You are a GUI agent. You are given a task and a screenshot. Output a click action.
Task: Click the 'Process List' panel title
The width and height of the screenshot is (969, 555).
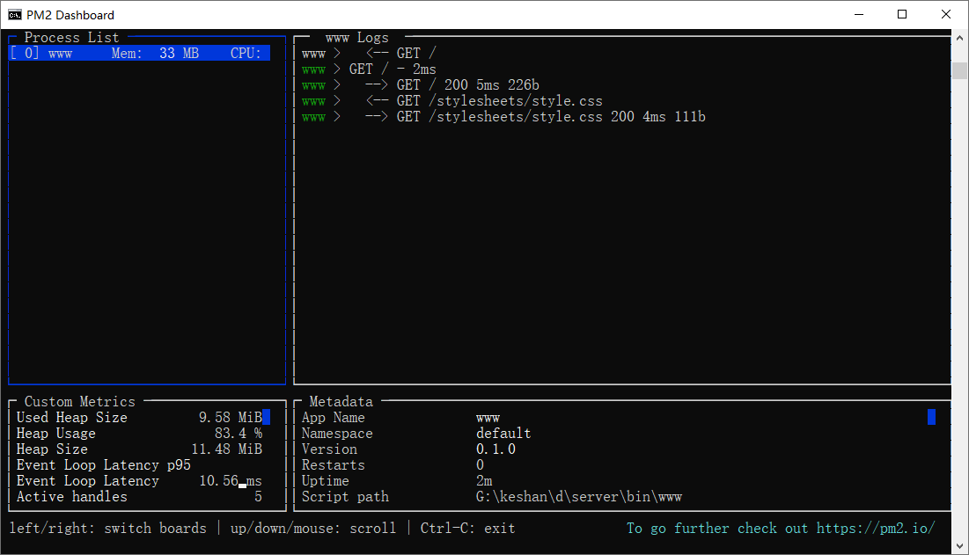tap(71, 37)
